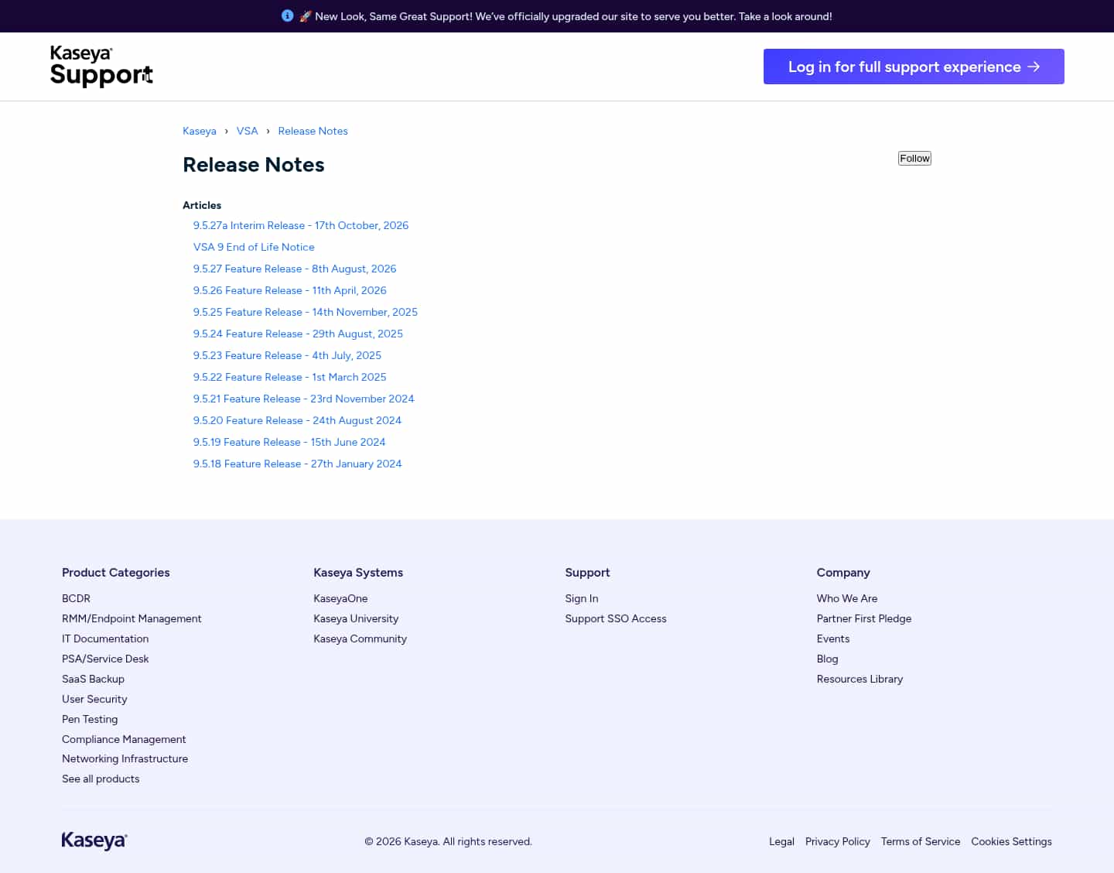Open Support SSO Access link
Image resolution: width=1114 pixels, height=873 pixels.
click(x=616, y=618)
